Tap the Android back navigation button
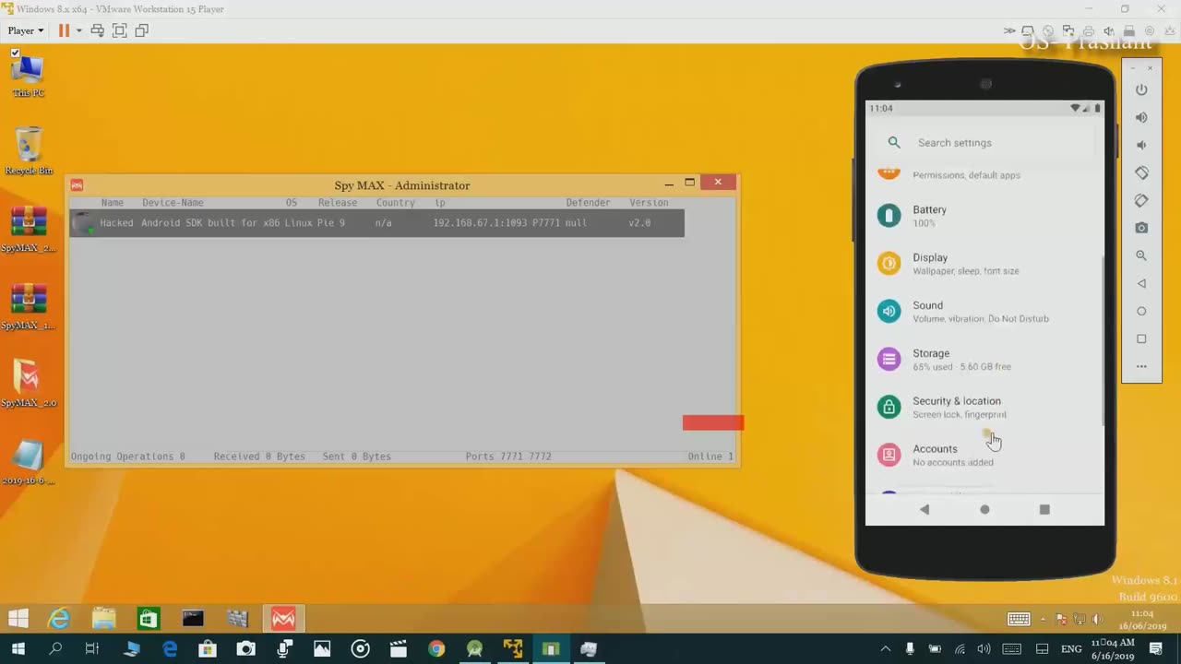The height and width of the screenshot is (664, 1181). [x=925, y=509]
